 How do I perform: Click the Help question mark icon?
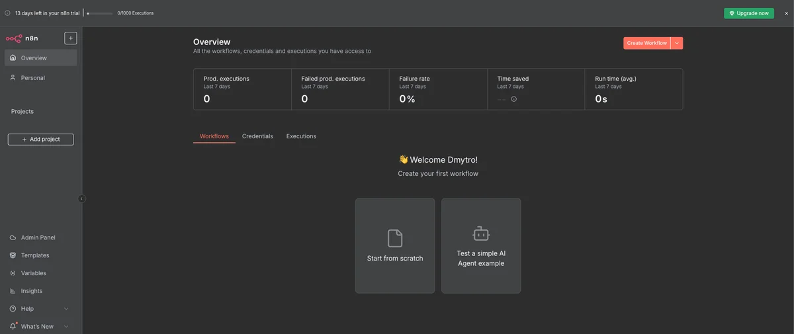13,309
